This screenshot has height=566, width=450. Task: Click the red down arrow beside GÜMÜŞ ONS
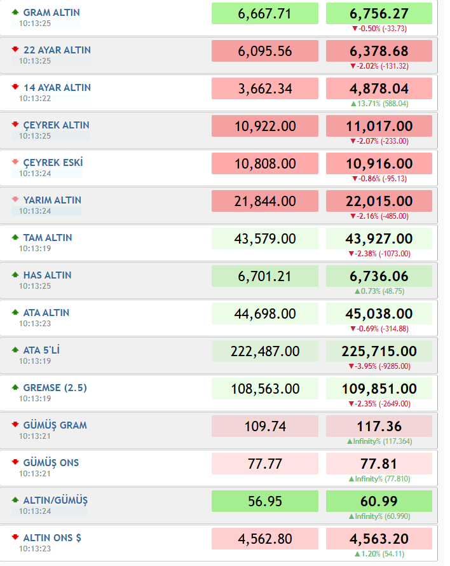pos(15,462)
